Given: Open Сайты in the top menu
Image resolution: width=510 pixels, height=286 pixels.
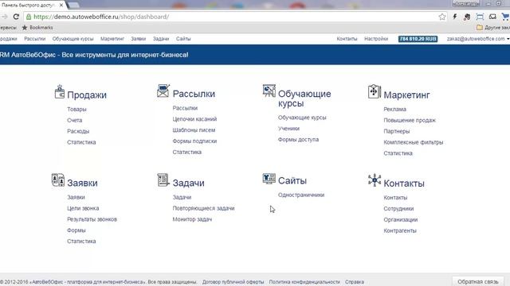Looking at the screenshot, I should (x=183, y=39).
